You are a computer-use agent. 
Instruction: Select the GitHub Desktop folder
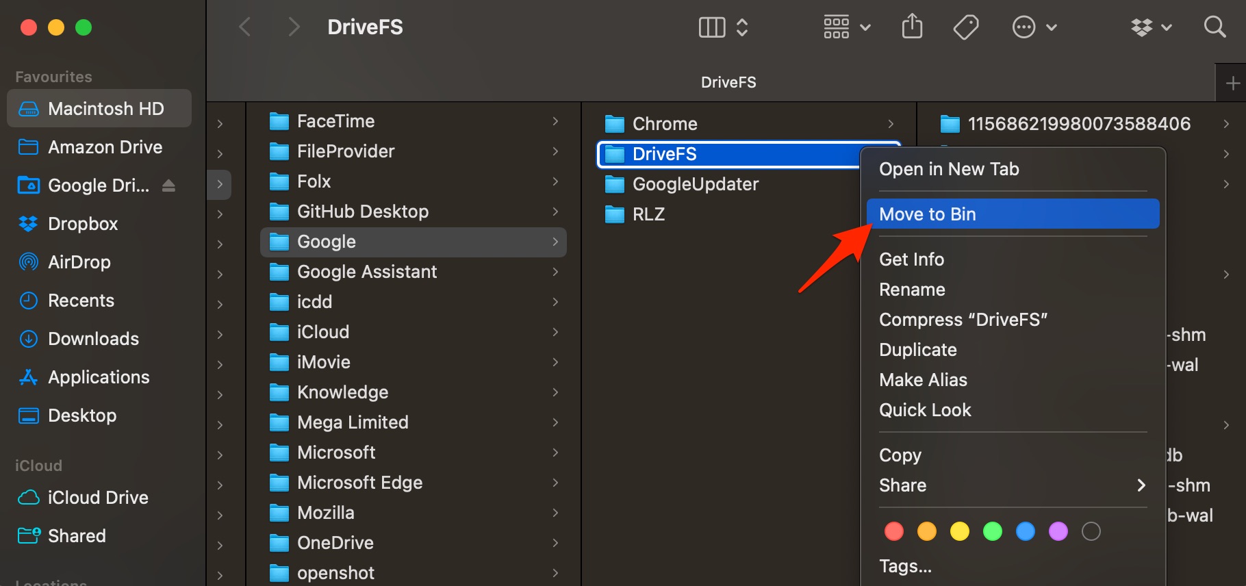414,212
